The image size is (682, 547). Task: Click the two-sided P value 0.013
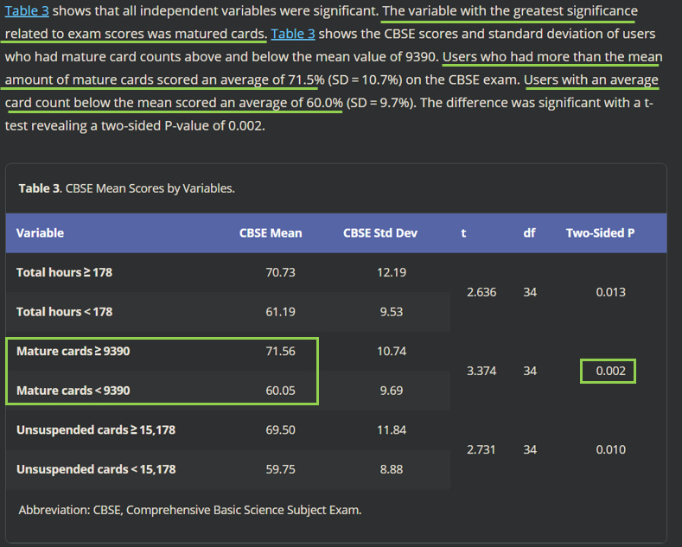coord(610,292)
